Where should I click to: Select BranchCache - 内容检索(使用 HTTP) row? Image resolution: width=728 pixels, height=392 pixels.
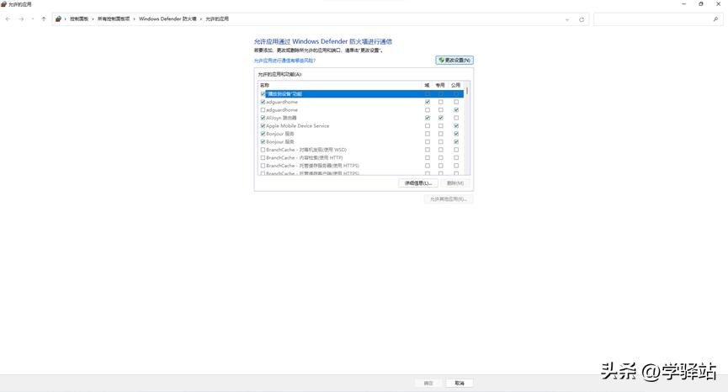coord(361,158)
